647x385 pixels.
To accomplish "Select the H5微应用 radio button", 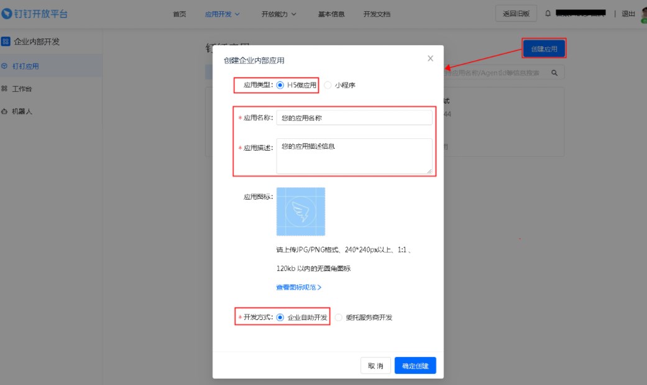I will tap(280, 85).
